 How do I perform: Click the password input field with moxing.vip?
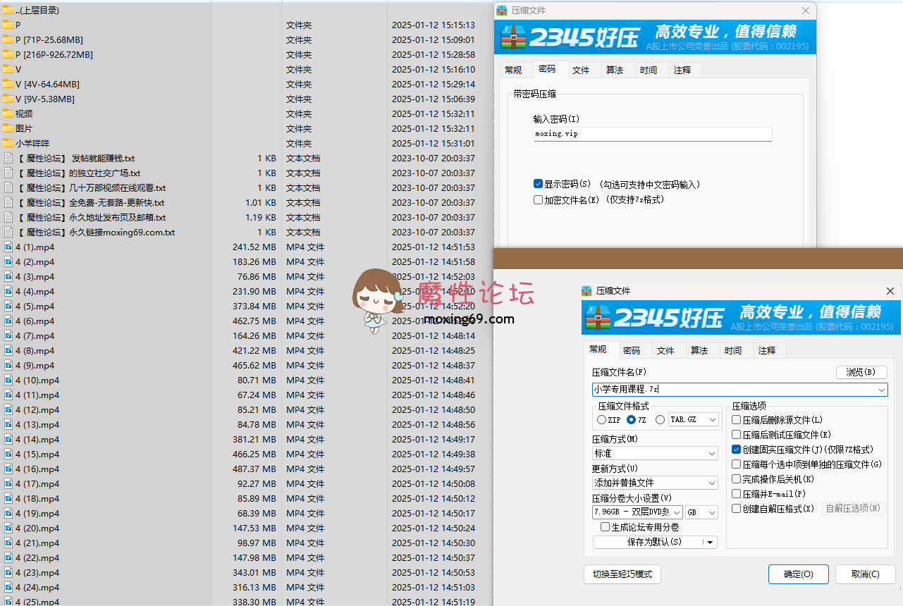point(652,134)
